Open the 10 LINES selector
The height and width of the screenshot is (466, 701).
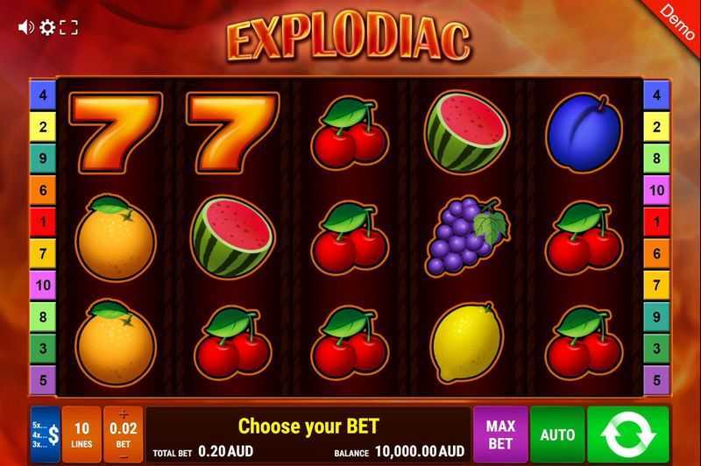81,434
